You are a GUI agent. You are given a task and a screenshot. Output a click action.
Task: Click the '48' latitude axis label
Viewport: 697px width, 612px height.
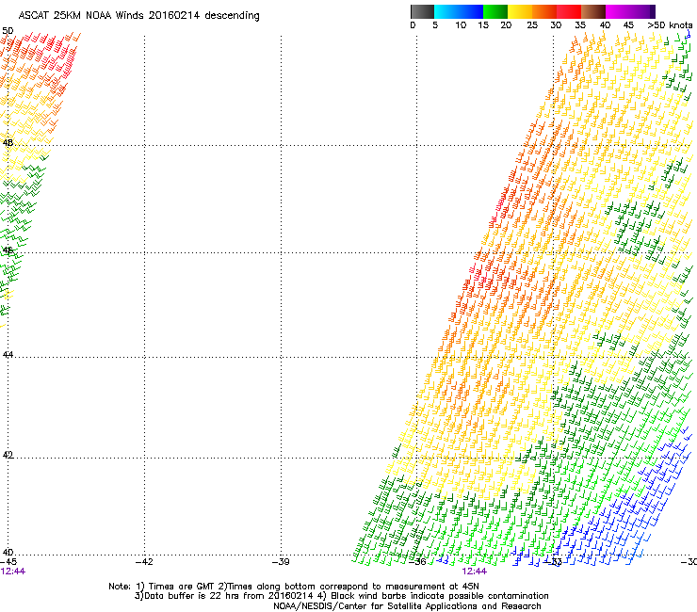[x=8, y=143]
